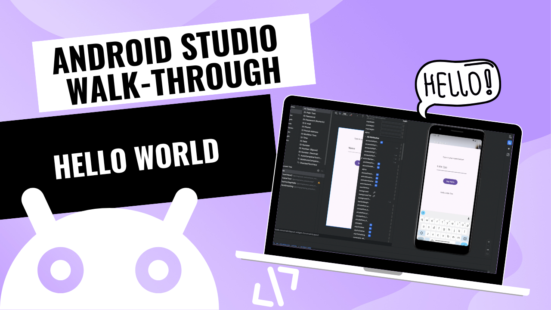The image size is (551, 310).
Task: Select TextView in the palette list
Action: coord(311,109)
